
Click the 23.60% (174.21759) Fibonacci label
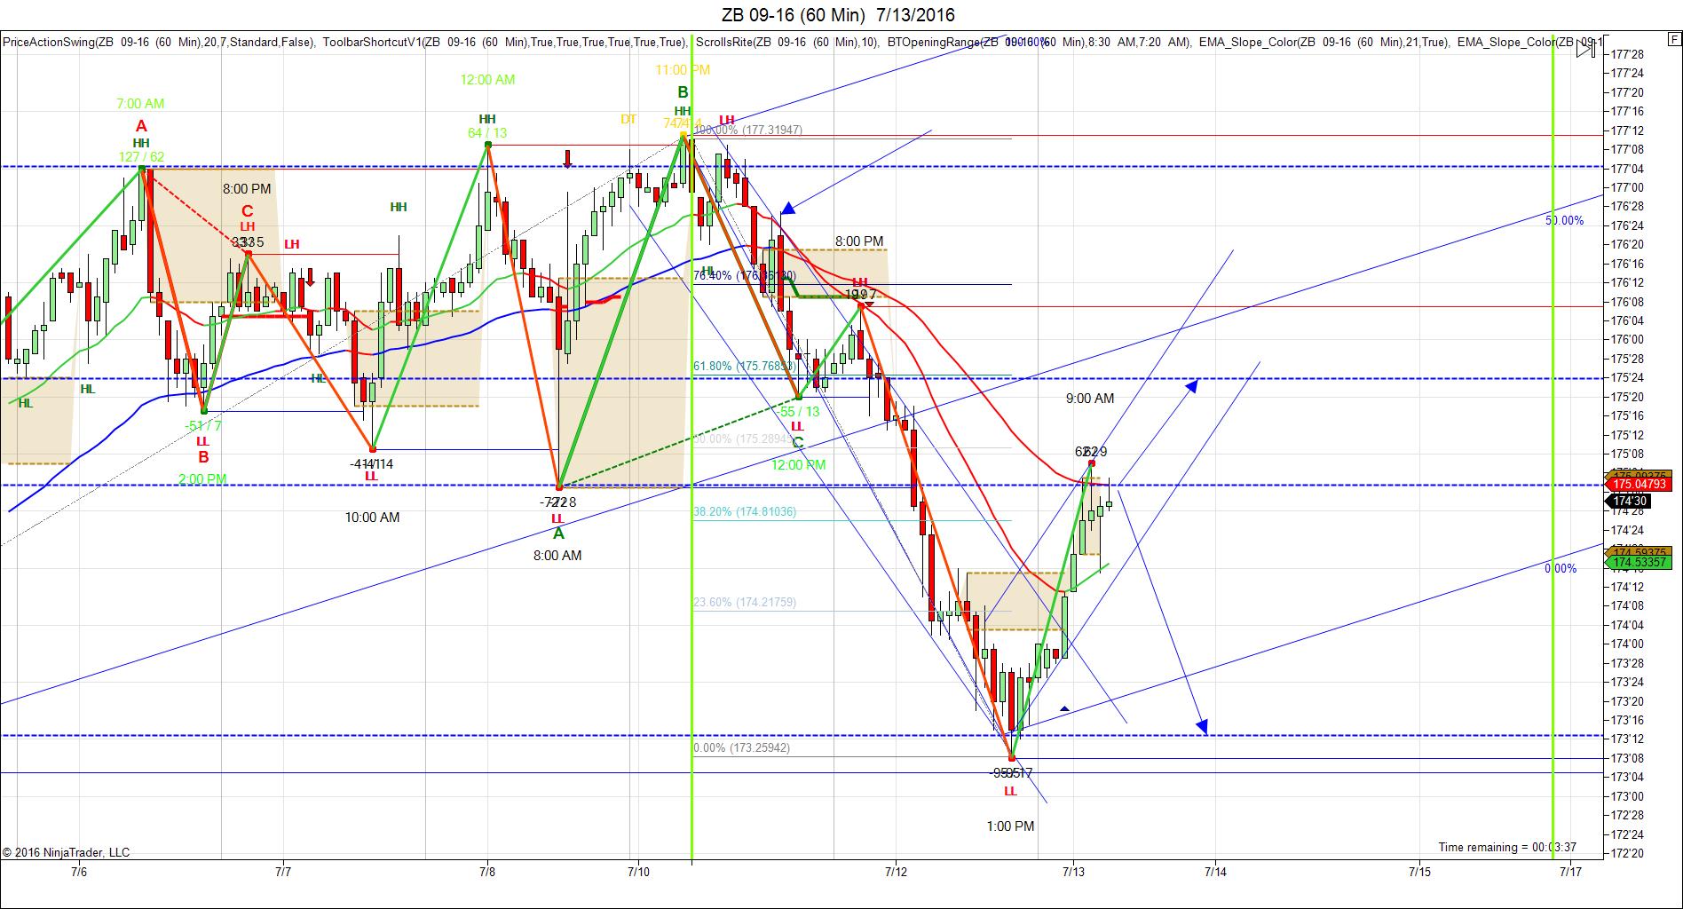point(745,602)
